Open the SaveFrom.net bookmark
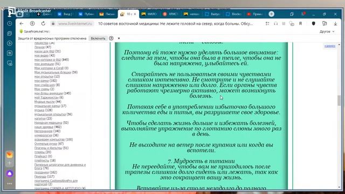The width and height of the screenshot is (345, 194). pos(34,31)
